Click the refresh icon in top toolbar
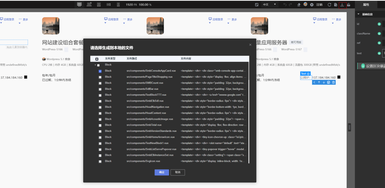Screen dimensions: 385x188 point(329,5)
